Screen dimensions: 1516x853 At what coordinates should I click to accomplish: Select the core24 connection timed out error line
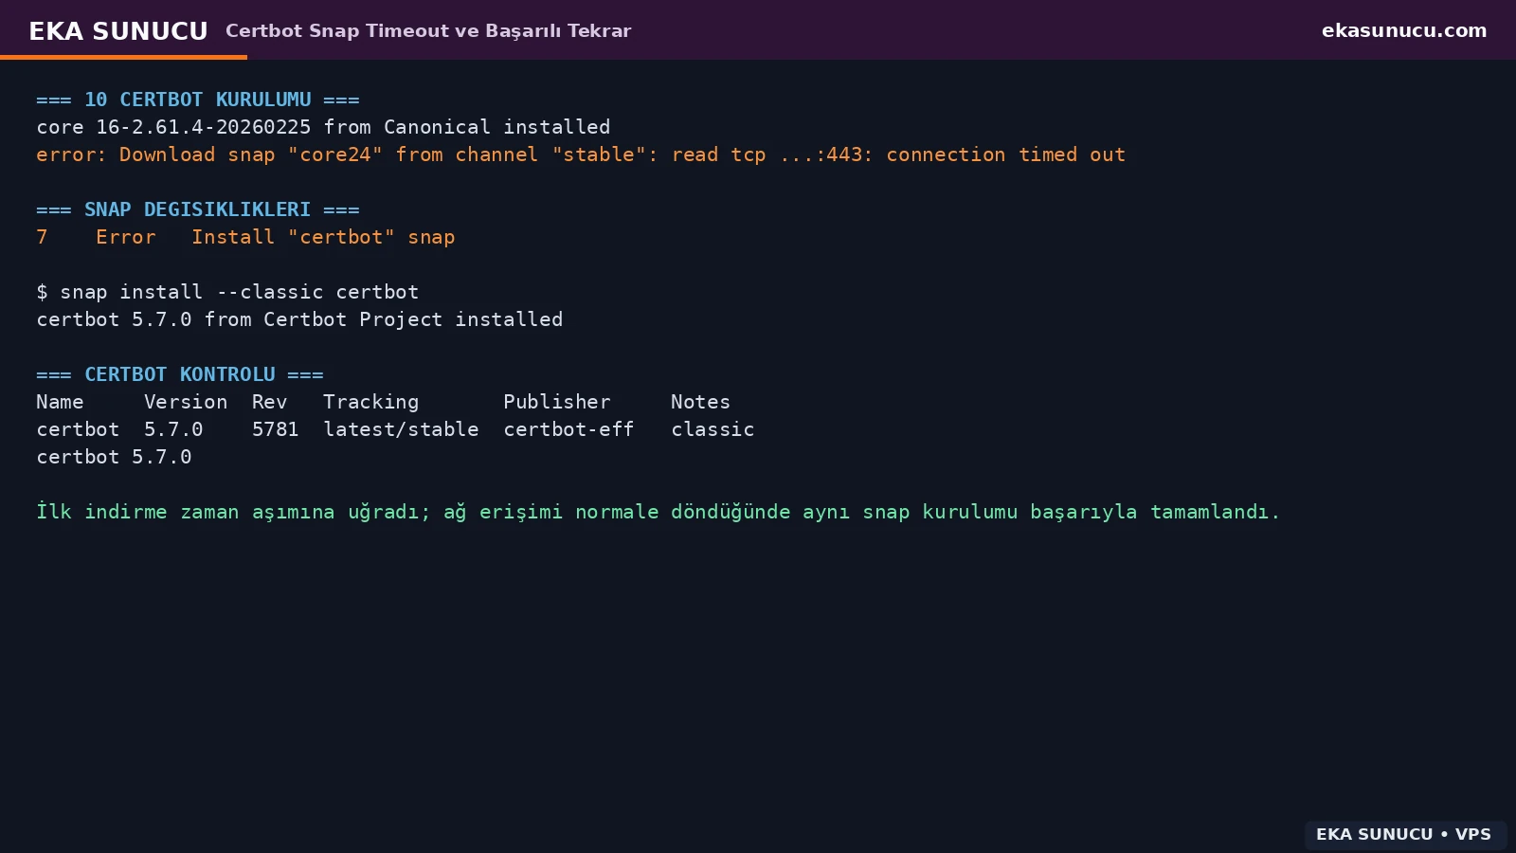581,154
